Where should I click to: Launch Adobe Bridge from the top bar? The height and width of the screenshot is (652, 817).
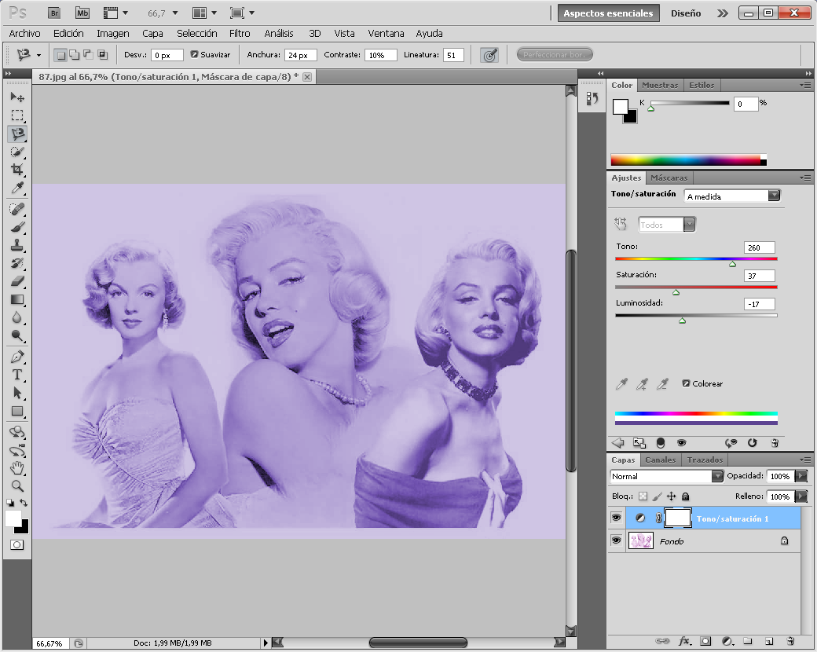pos(54,13)
